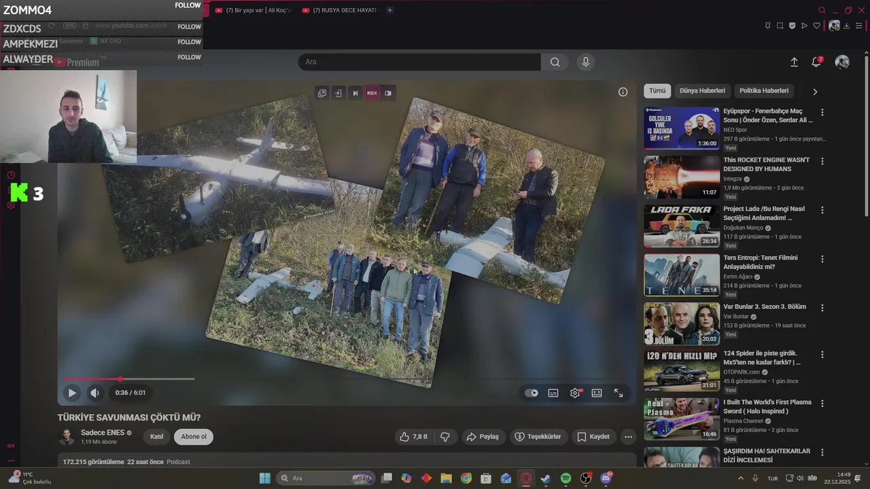Click Opera send/flow arrow icon
The width and height of the screenshot is (870, 489).
pyautogui.click(x=804, y=26)
